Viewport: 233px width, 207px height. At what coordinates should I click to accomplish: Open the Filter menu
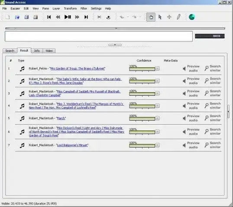[x=84, y=9]
